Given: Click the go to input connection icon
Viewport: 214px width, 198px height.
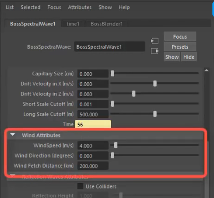Looking at the screenshot, I should tap(155, 41).
